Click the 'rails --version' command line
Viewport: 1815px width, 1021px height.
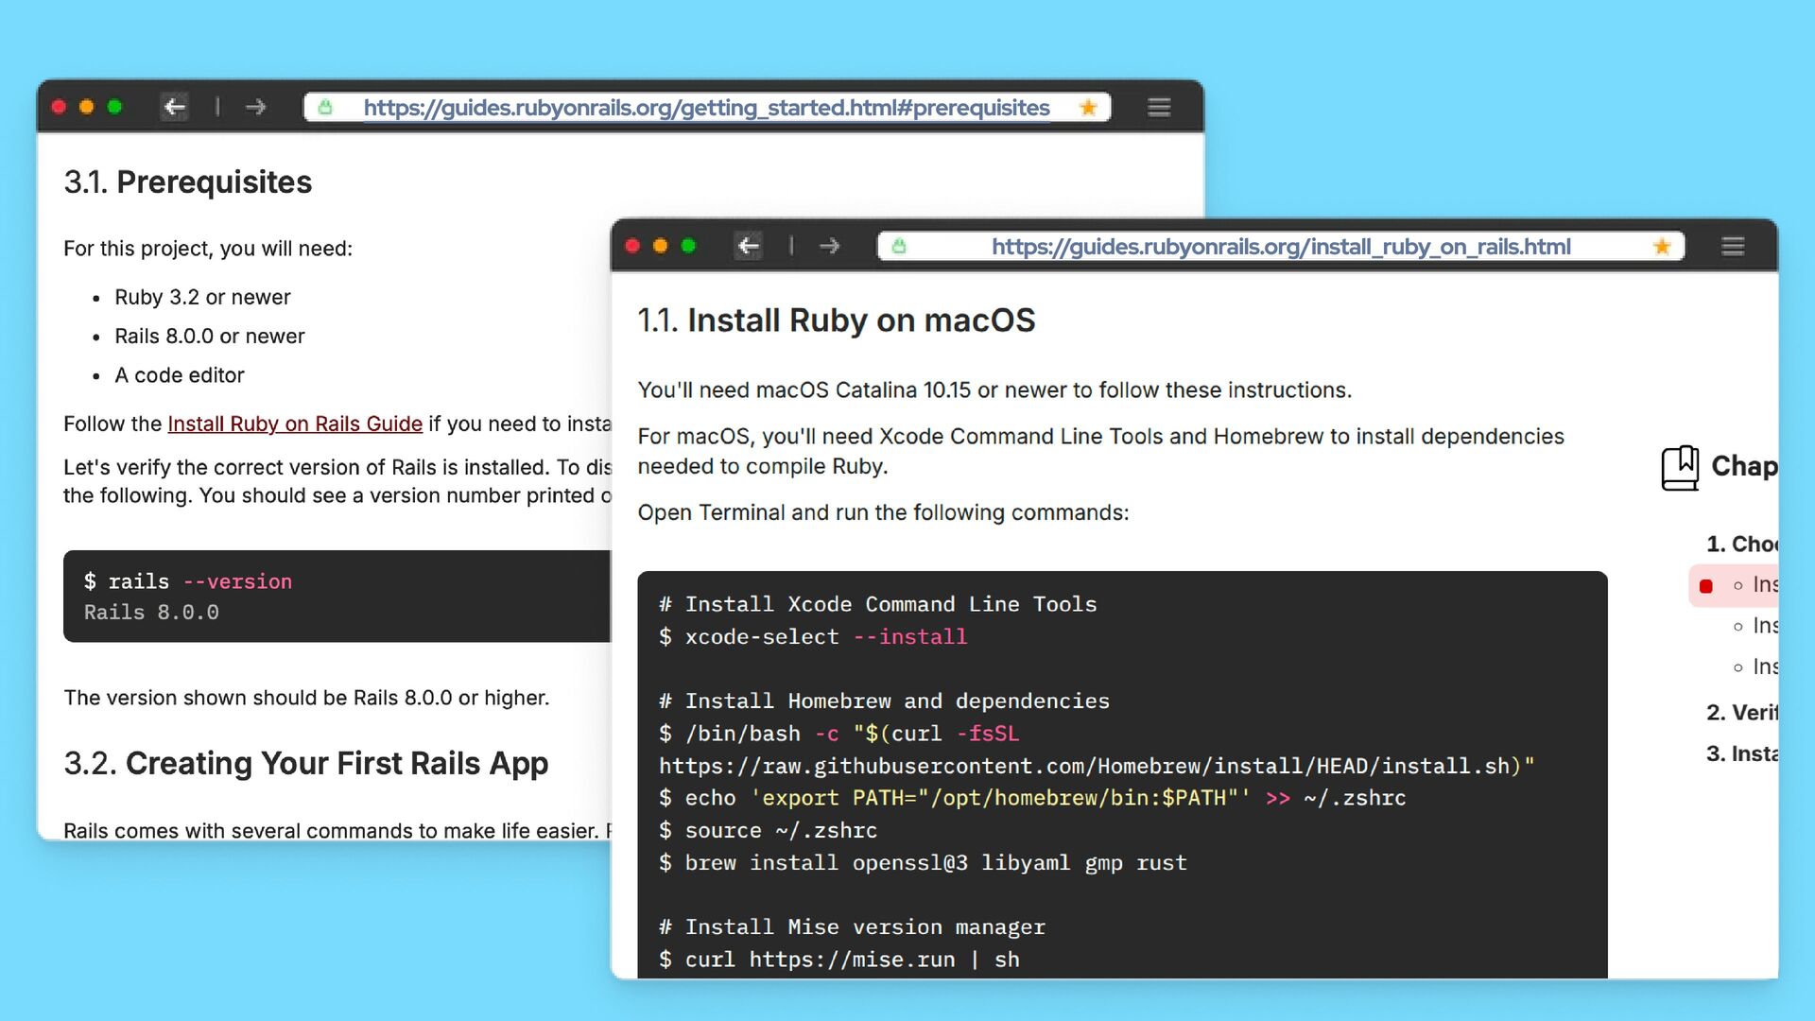[x=188, y=581]
